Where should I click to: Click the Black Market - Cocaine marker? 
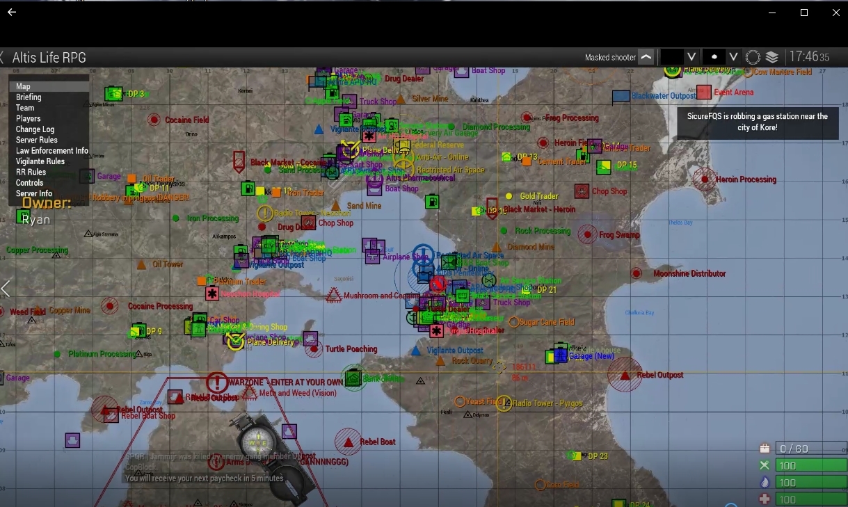(x=239, y=161)
